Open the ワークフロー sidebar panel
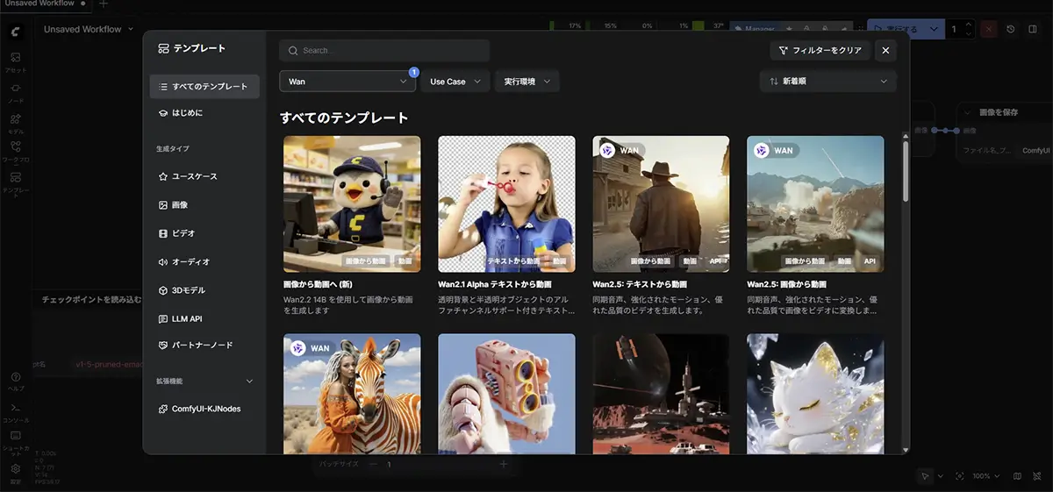The width and height of the screenshot is (1053, 492). pos(16,152)
